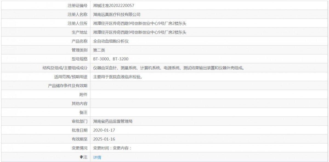Click the structure description starting 仪器由采血针
Viewport: 329px width, 162px height.
pos(169,68)
